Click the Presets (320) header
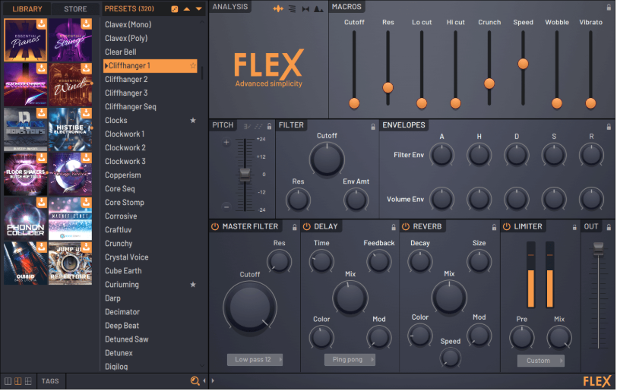Image resolution: width=617 pixels, height=391 pixels. point(129,8)
